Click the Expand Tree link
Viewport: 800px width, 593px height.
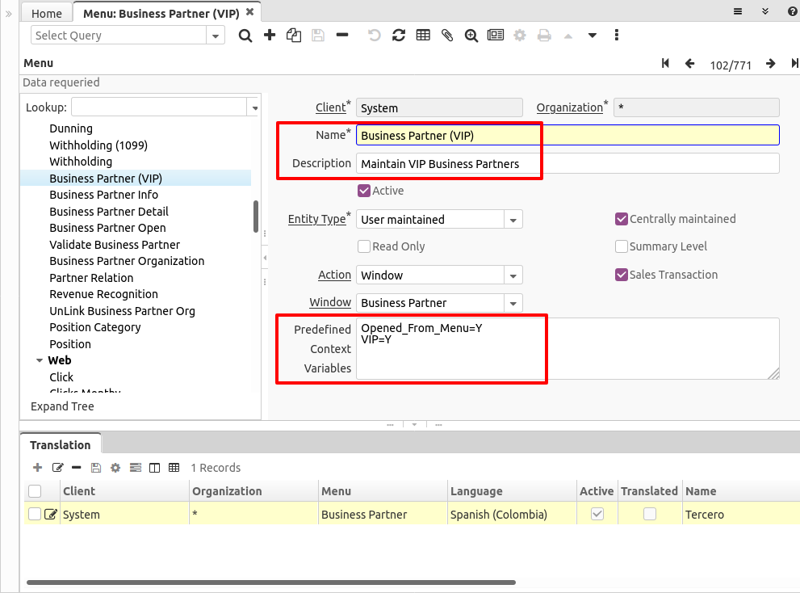point(62,406)
